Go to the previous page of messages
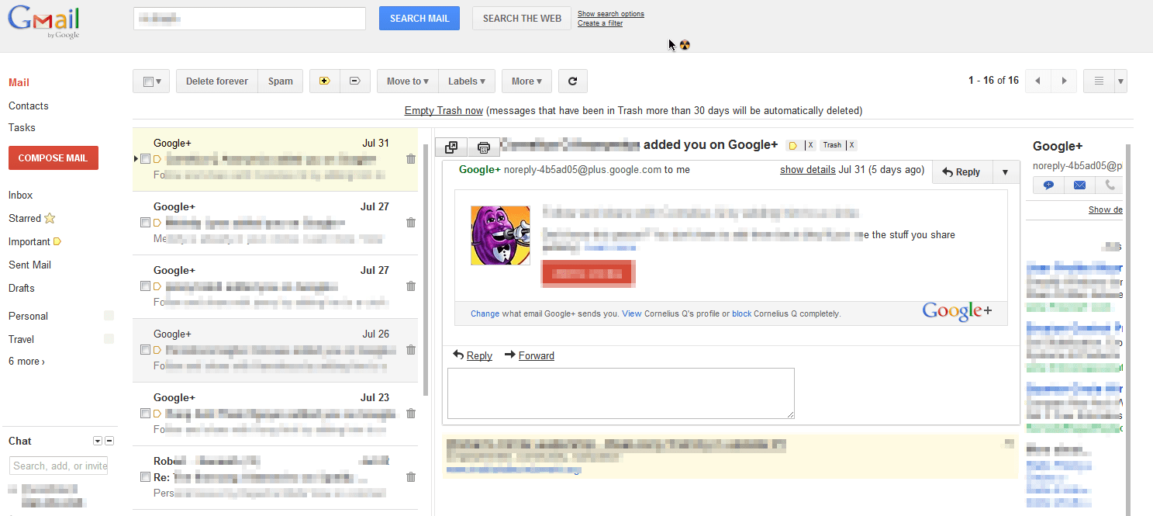The height and width of the screenshot is (516, 1153). 1037,81
